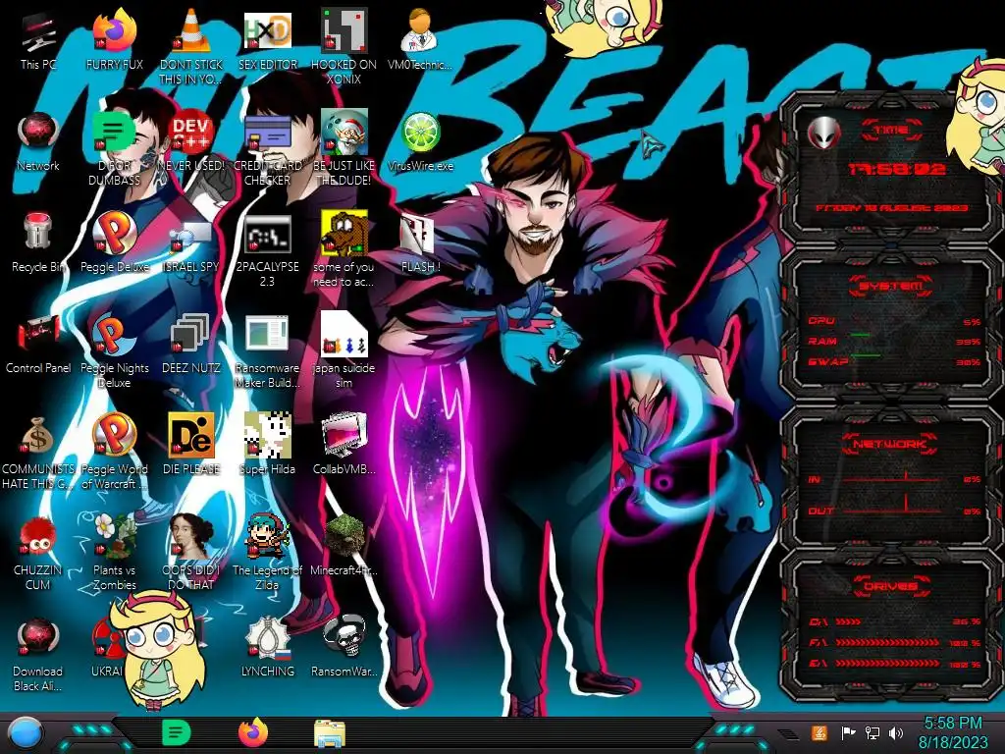Click the F:\ drive usage row

893,642
